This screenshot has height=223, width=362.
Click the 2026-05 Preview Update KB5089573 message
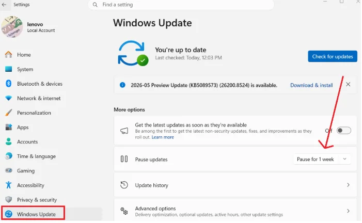pos(204,85)
